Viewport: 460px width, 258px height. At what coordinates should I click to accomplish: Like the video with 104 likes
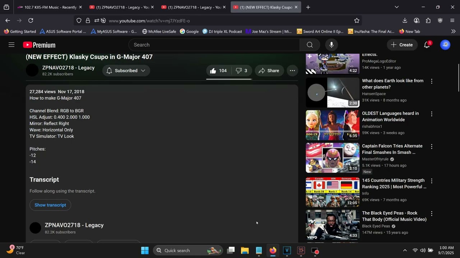(218, 71)
